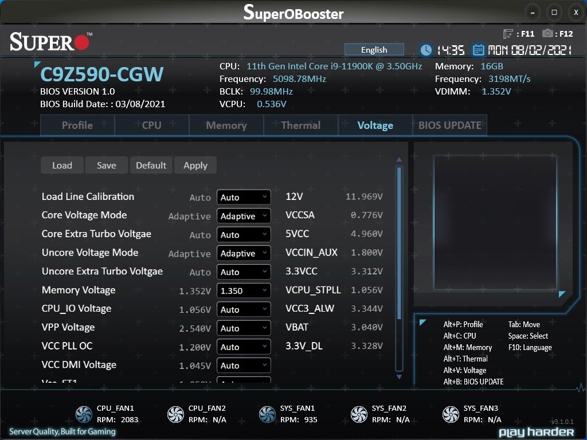The width and height of the screenshot is (587, 440).
Task: Click the SYS_FAN1 fan icon
Action: tap(267, 414)
